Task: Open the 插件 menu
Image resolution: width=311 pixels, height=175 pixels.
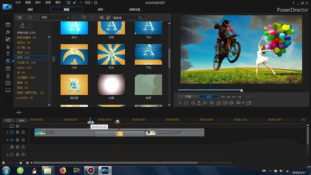Action: pos(38,2)
